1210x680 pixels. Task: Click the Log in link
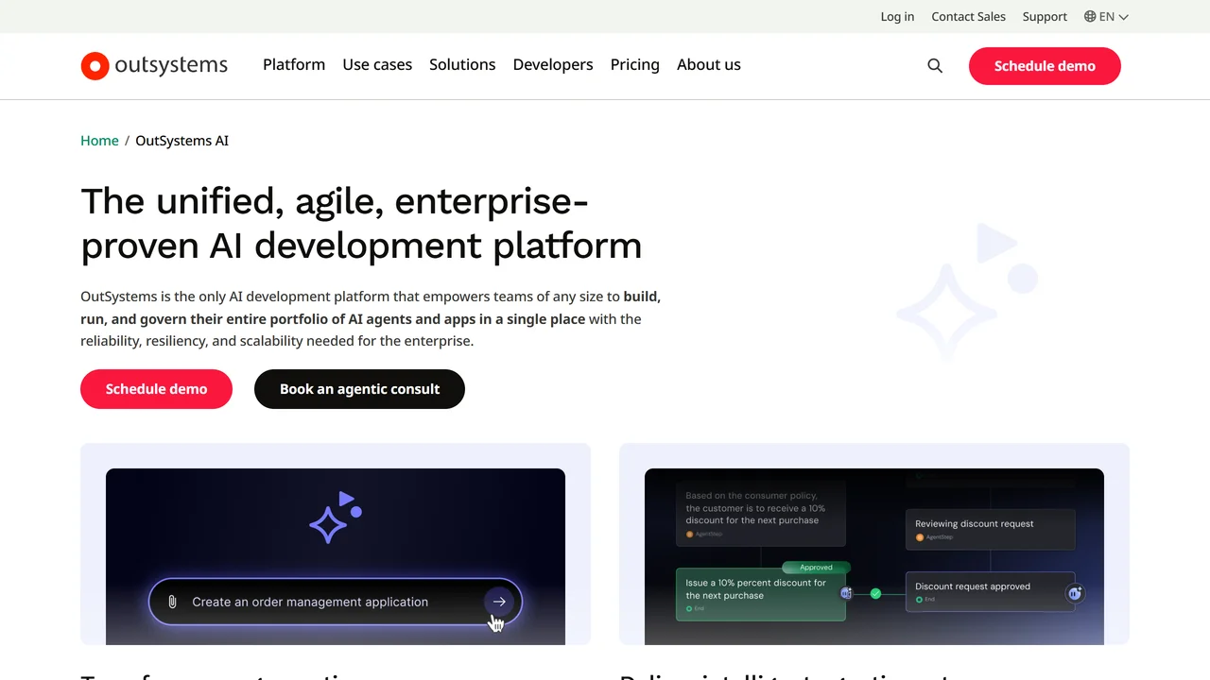point(897,16)
